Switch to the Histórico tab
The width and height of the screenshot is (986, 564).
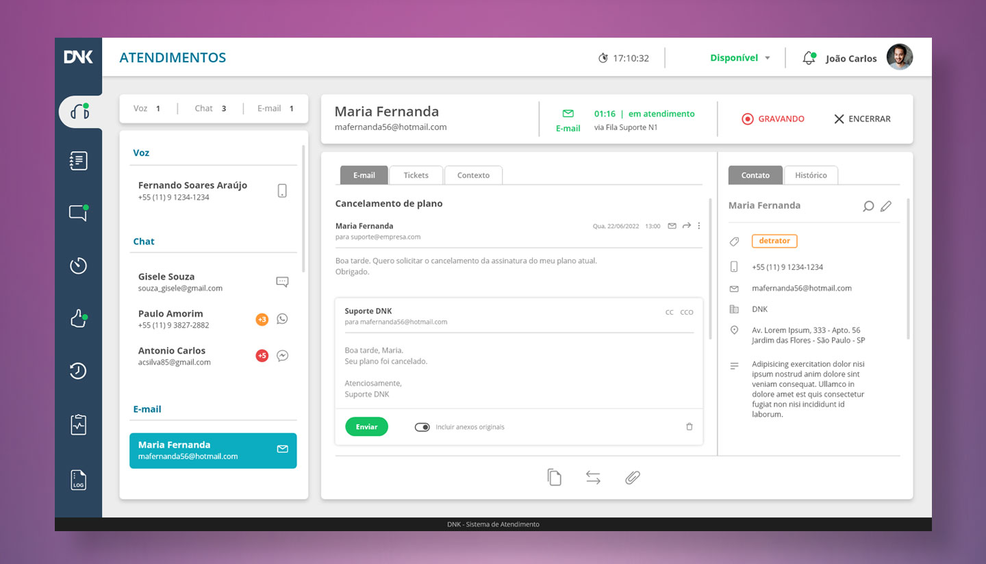coord(811,175)
